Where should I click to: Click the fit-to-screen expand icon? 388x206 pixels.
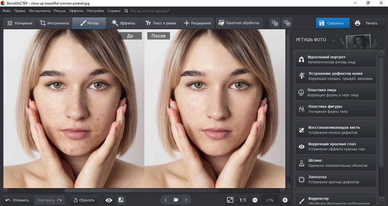(x=230, y=200)
